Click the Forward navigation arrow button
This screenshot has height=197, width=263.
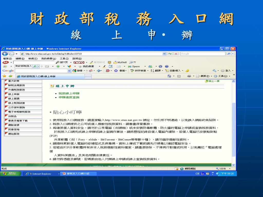[11, 54]
